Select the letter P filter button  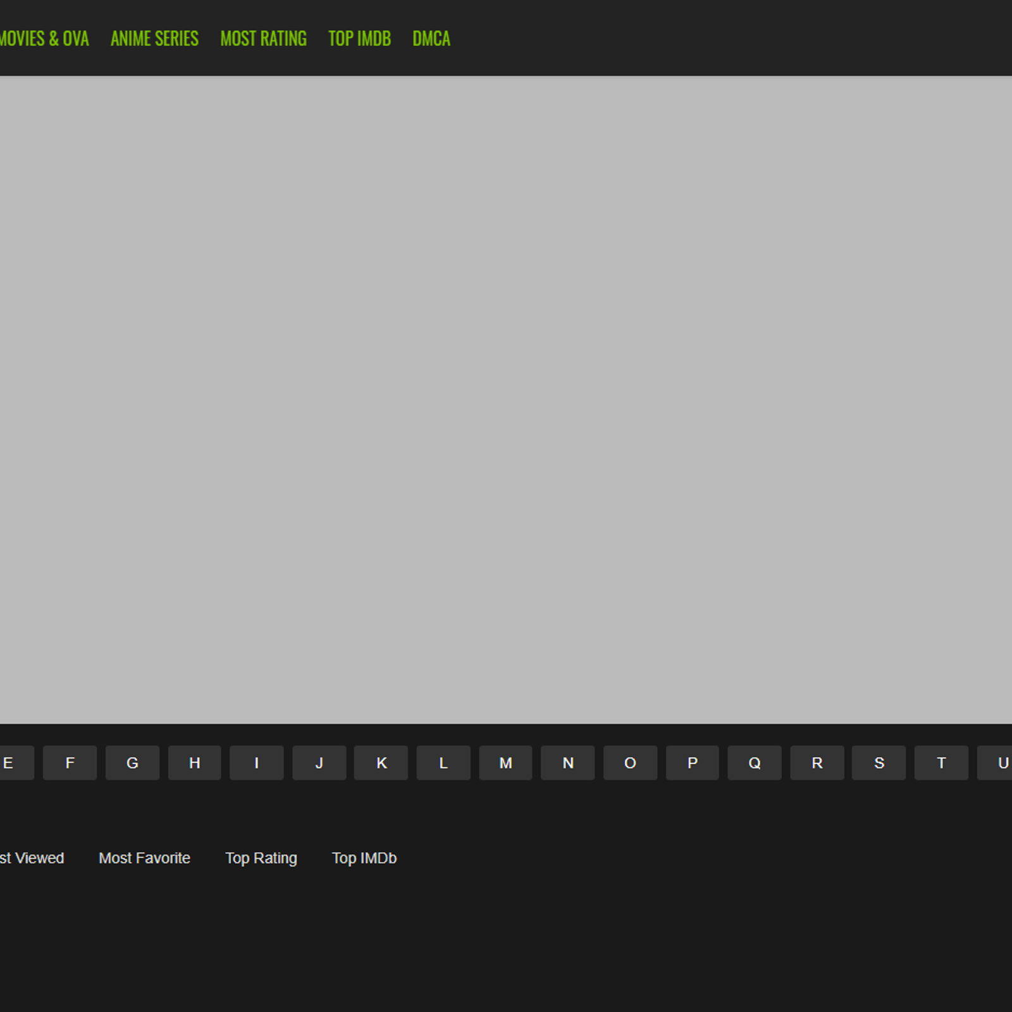[692, 763]
